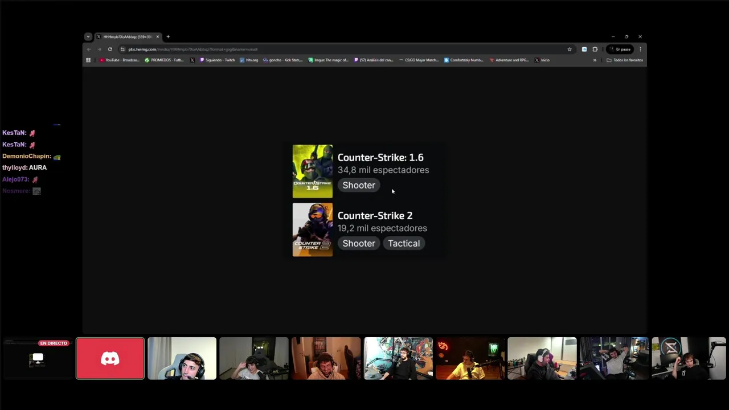Click the Shooter tag under Counter-Strike 2
The image size is (729, 410).
coord(359,243)
